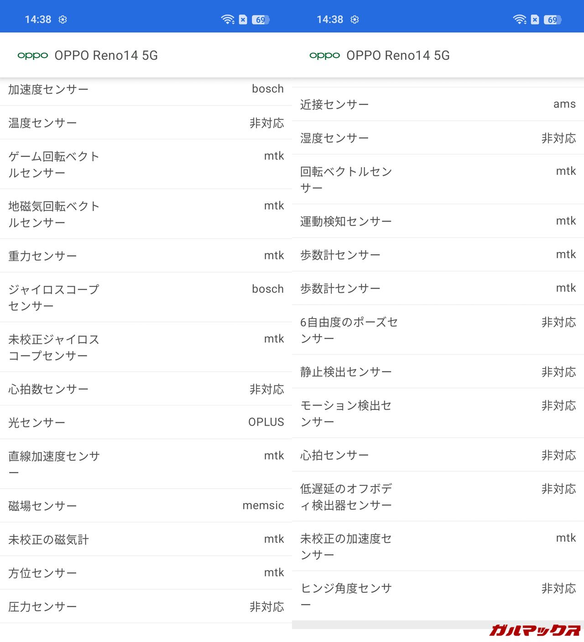Open the 近接センサー ams row
Screen dimensions: 584x642
coord(438,105)
